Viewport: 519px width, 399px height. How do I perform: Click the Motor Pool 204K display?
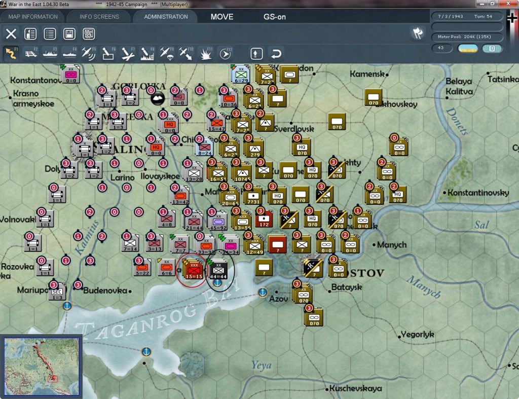[466, 37]
